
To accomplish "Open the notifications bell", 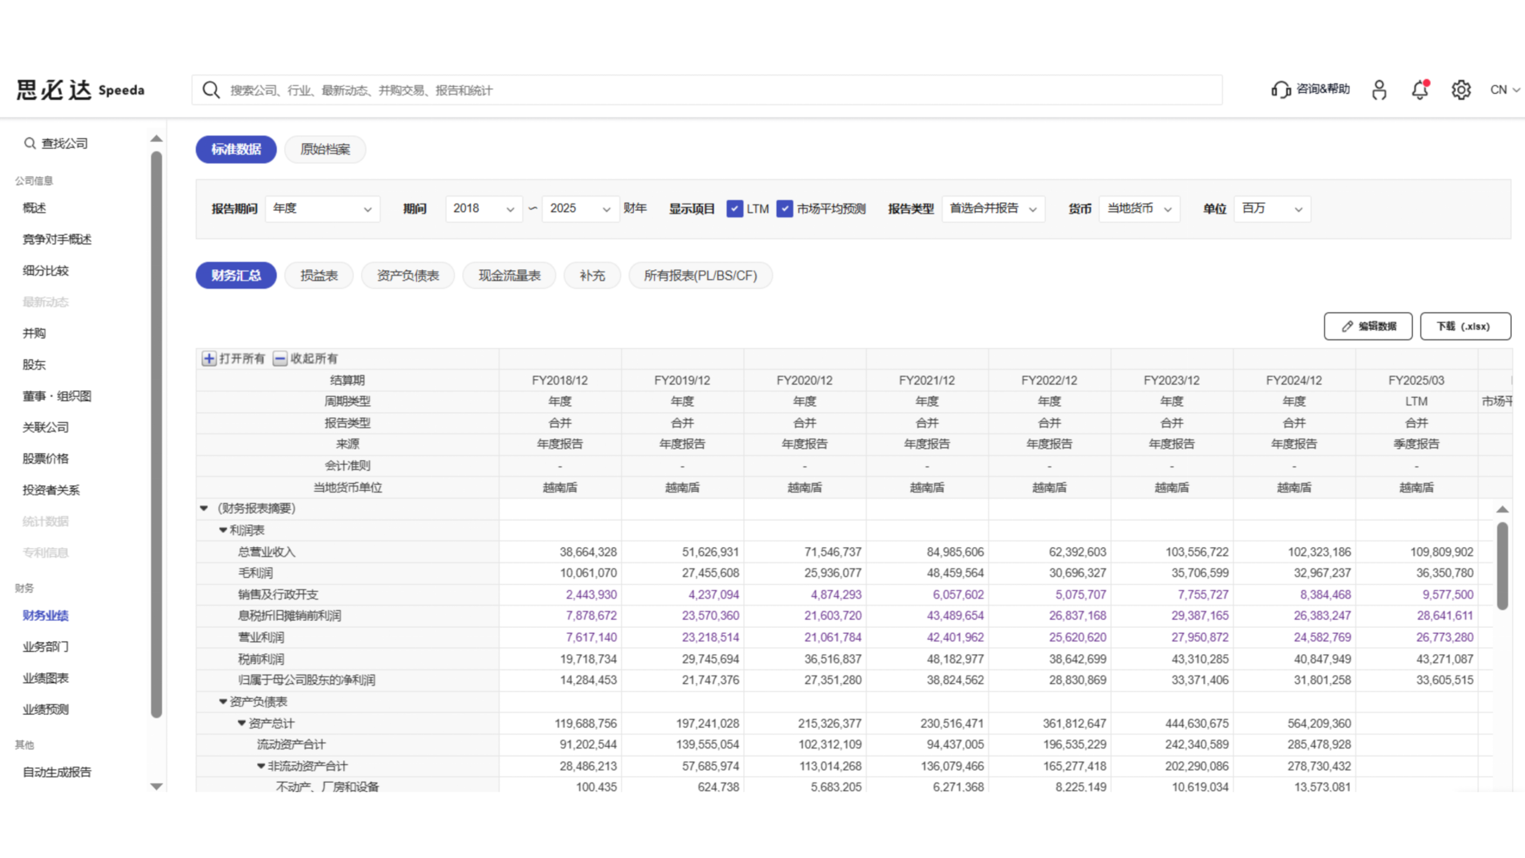I will point(1420,89).
